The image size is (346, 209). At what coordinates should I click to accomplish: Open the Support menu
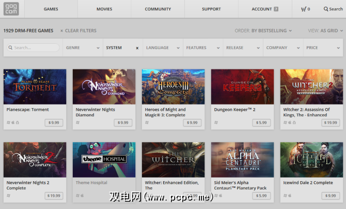(x=211, y=9)
